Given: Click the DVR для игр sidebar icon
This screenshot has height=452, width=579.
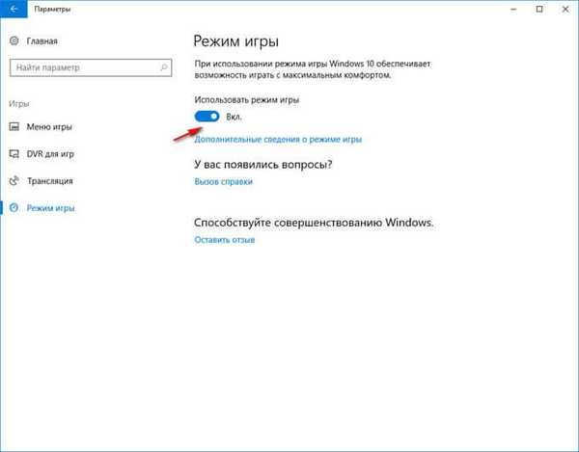Looking at the screenshot, I should point(14,154).
